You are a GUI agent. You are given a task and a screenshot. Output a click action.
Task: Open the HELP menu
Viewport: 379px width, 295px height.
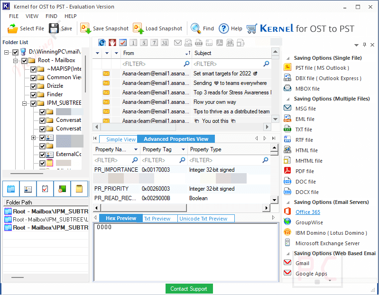pyautogui.click(x=70, y=16)
